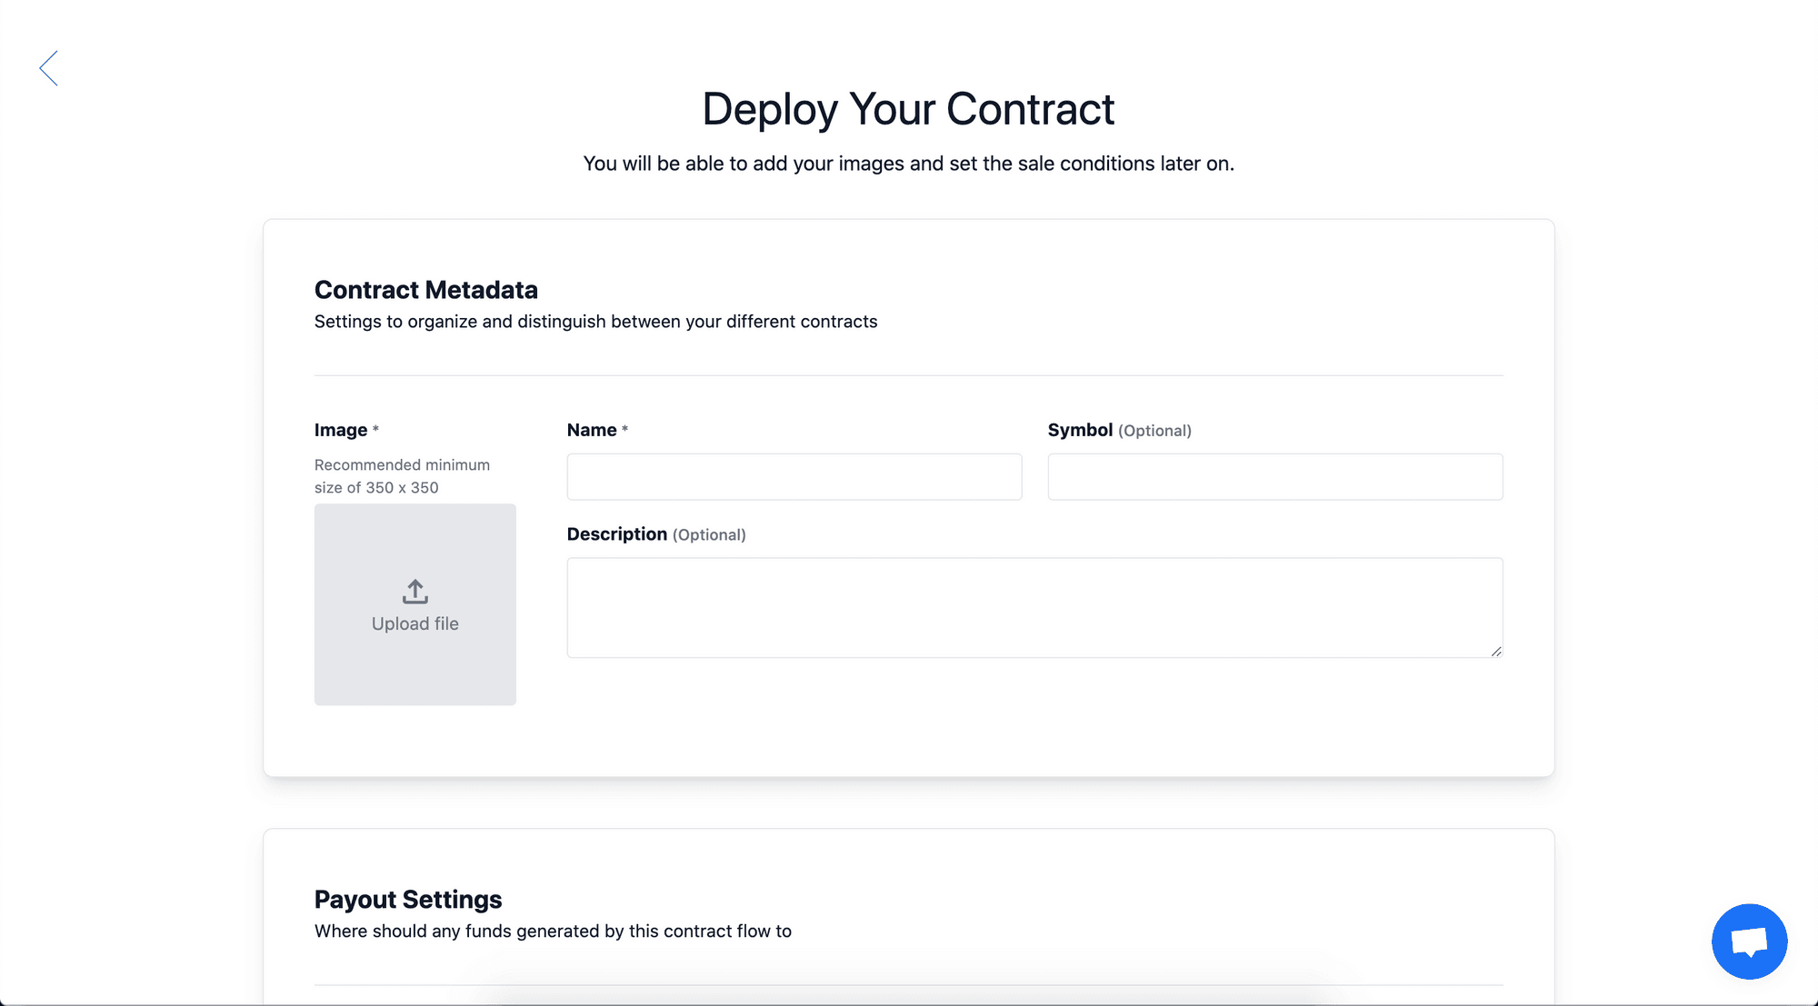
Task: Open the help chat via the bottom-right bubble
Action: (1749, 941)
